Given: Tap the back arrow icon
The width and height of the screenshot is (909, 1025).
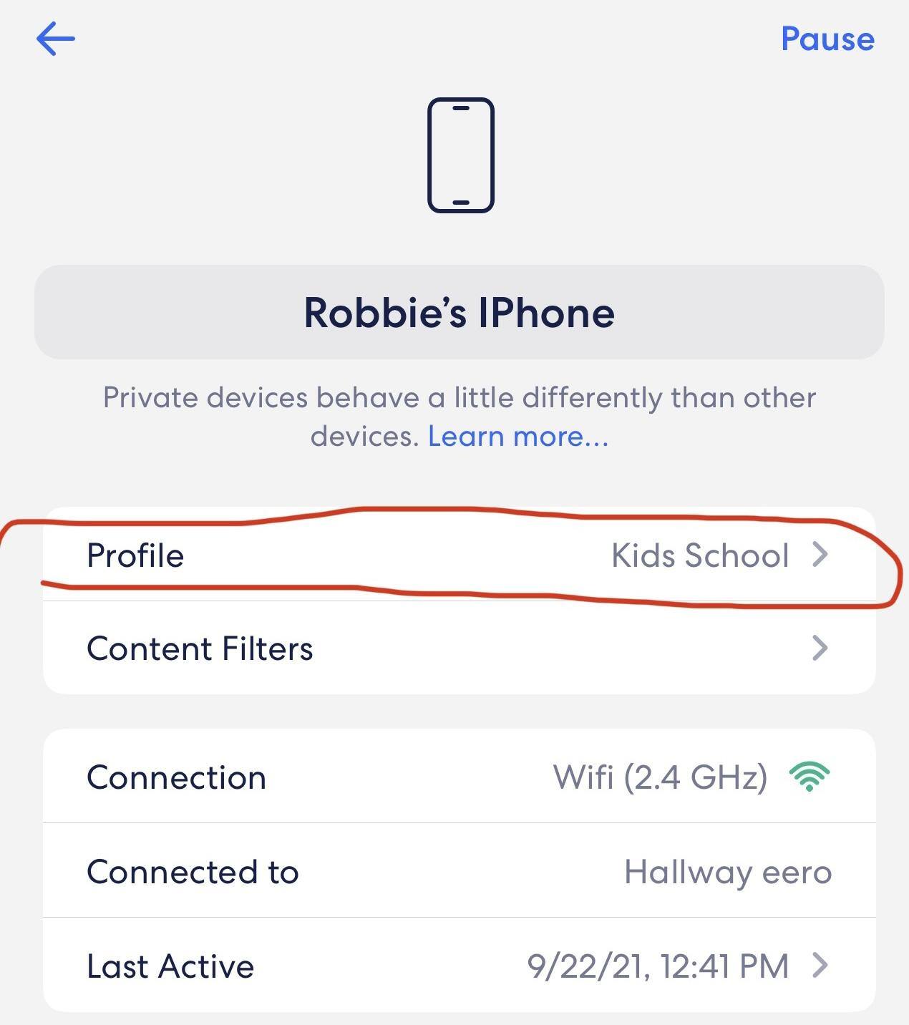Looking at the screenshot, I should [56, 39].
